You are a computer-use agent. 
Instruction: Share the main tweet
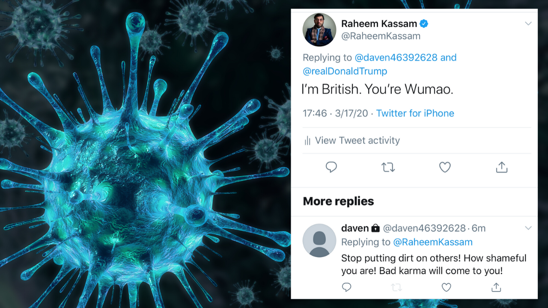pyautogui.click(x=501, y=167)
